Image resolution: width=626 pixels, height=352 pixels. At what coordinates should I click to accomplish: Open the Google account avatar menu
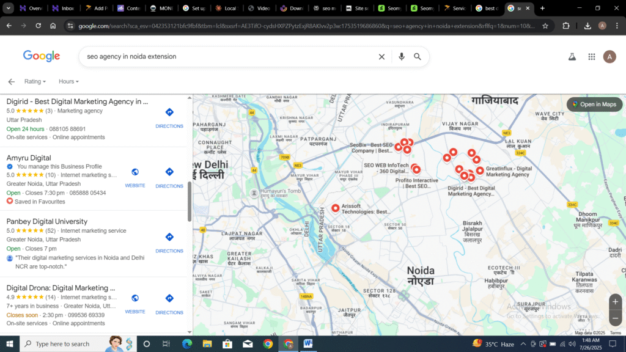(x=609, y=57)
